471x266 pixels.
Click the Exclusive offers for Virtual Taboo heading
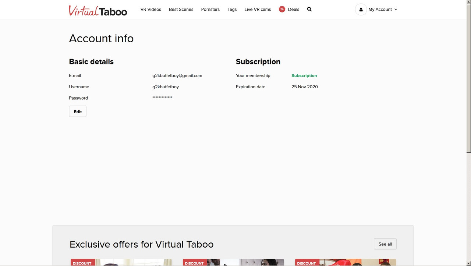[142, 244]
